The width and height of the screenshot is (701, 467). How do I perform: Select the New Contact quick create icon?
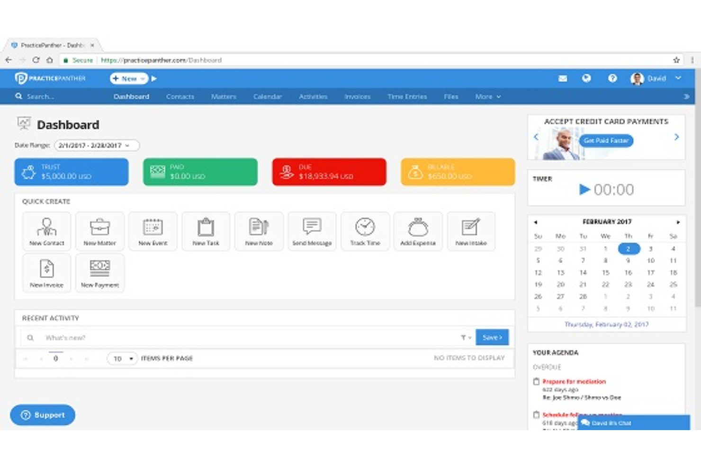tap(46, 231)
